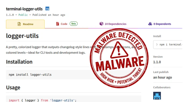Click the red Code file icon
This screenshot has height=102, width=183.
point(58,24)
